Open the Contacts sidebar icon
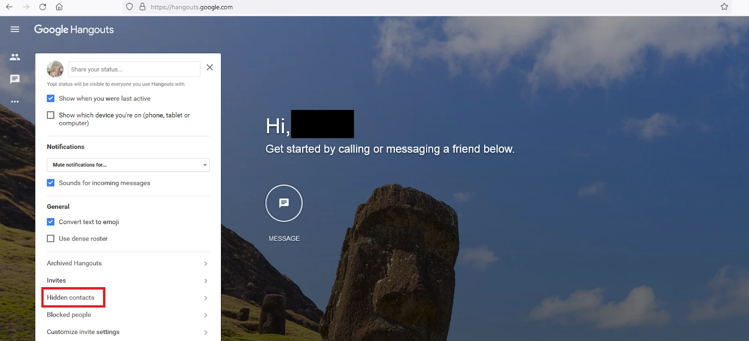 tap(15, 57)
